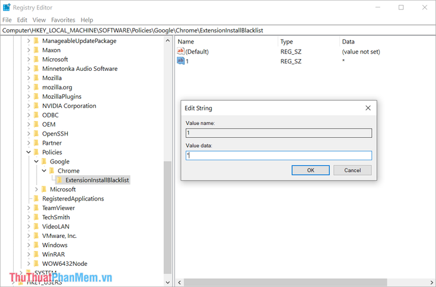Click values pane horizontal scrollbar thumb
The width and height of the screenshot is (436, 287).
point(285,282)
